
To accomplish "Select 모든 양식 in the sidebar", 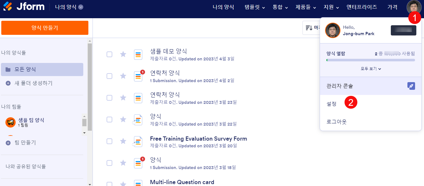I will point(42,69).
